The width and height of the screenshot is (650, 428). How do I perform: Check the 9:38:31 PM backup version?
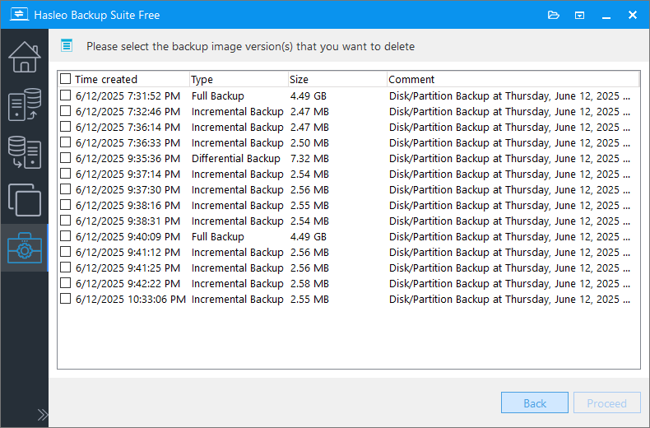click(x=66, y=221)
